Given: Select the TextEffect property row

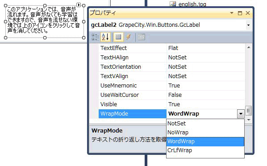Looking at the screenshot, I should tap(172, 48).
